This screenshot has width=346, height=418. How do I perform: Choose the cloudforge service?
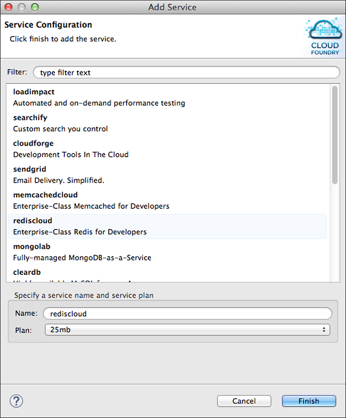pos(99,149)
